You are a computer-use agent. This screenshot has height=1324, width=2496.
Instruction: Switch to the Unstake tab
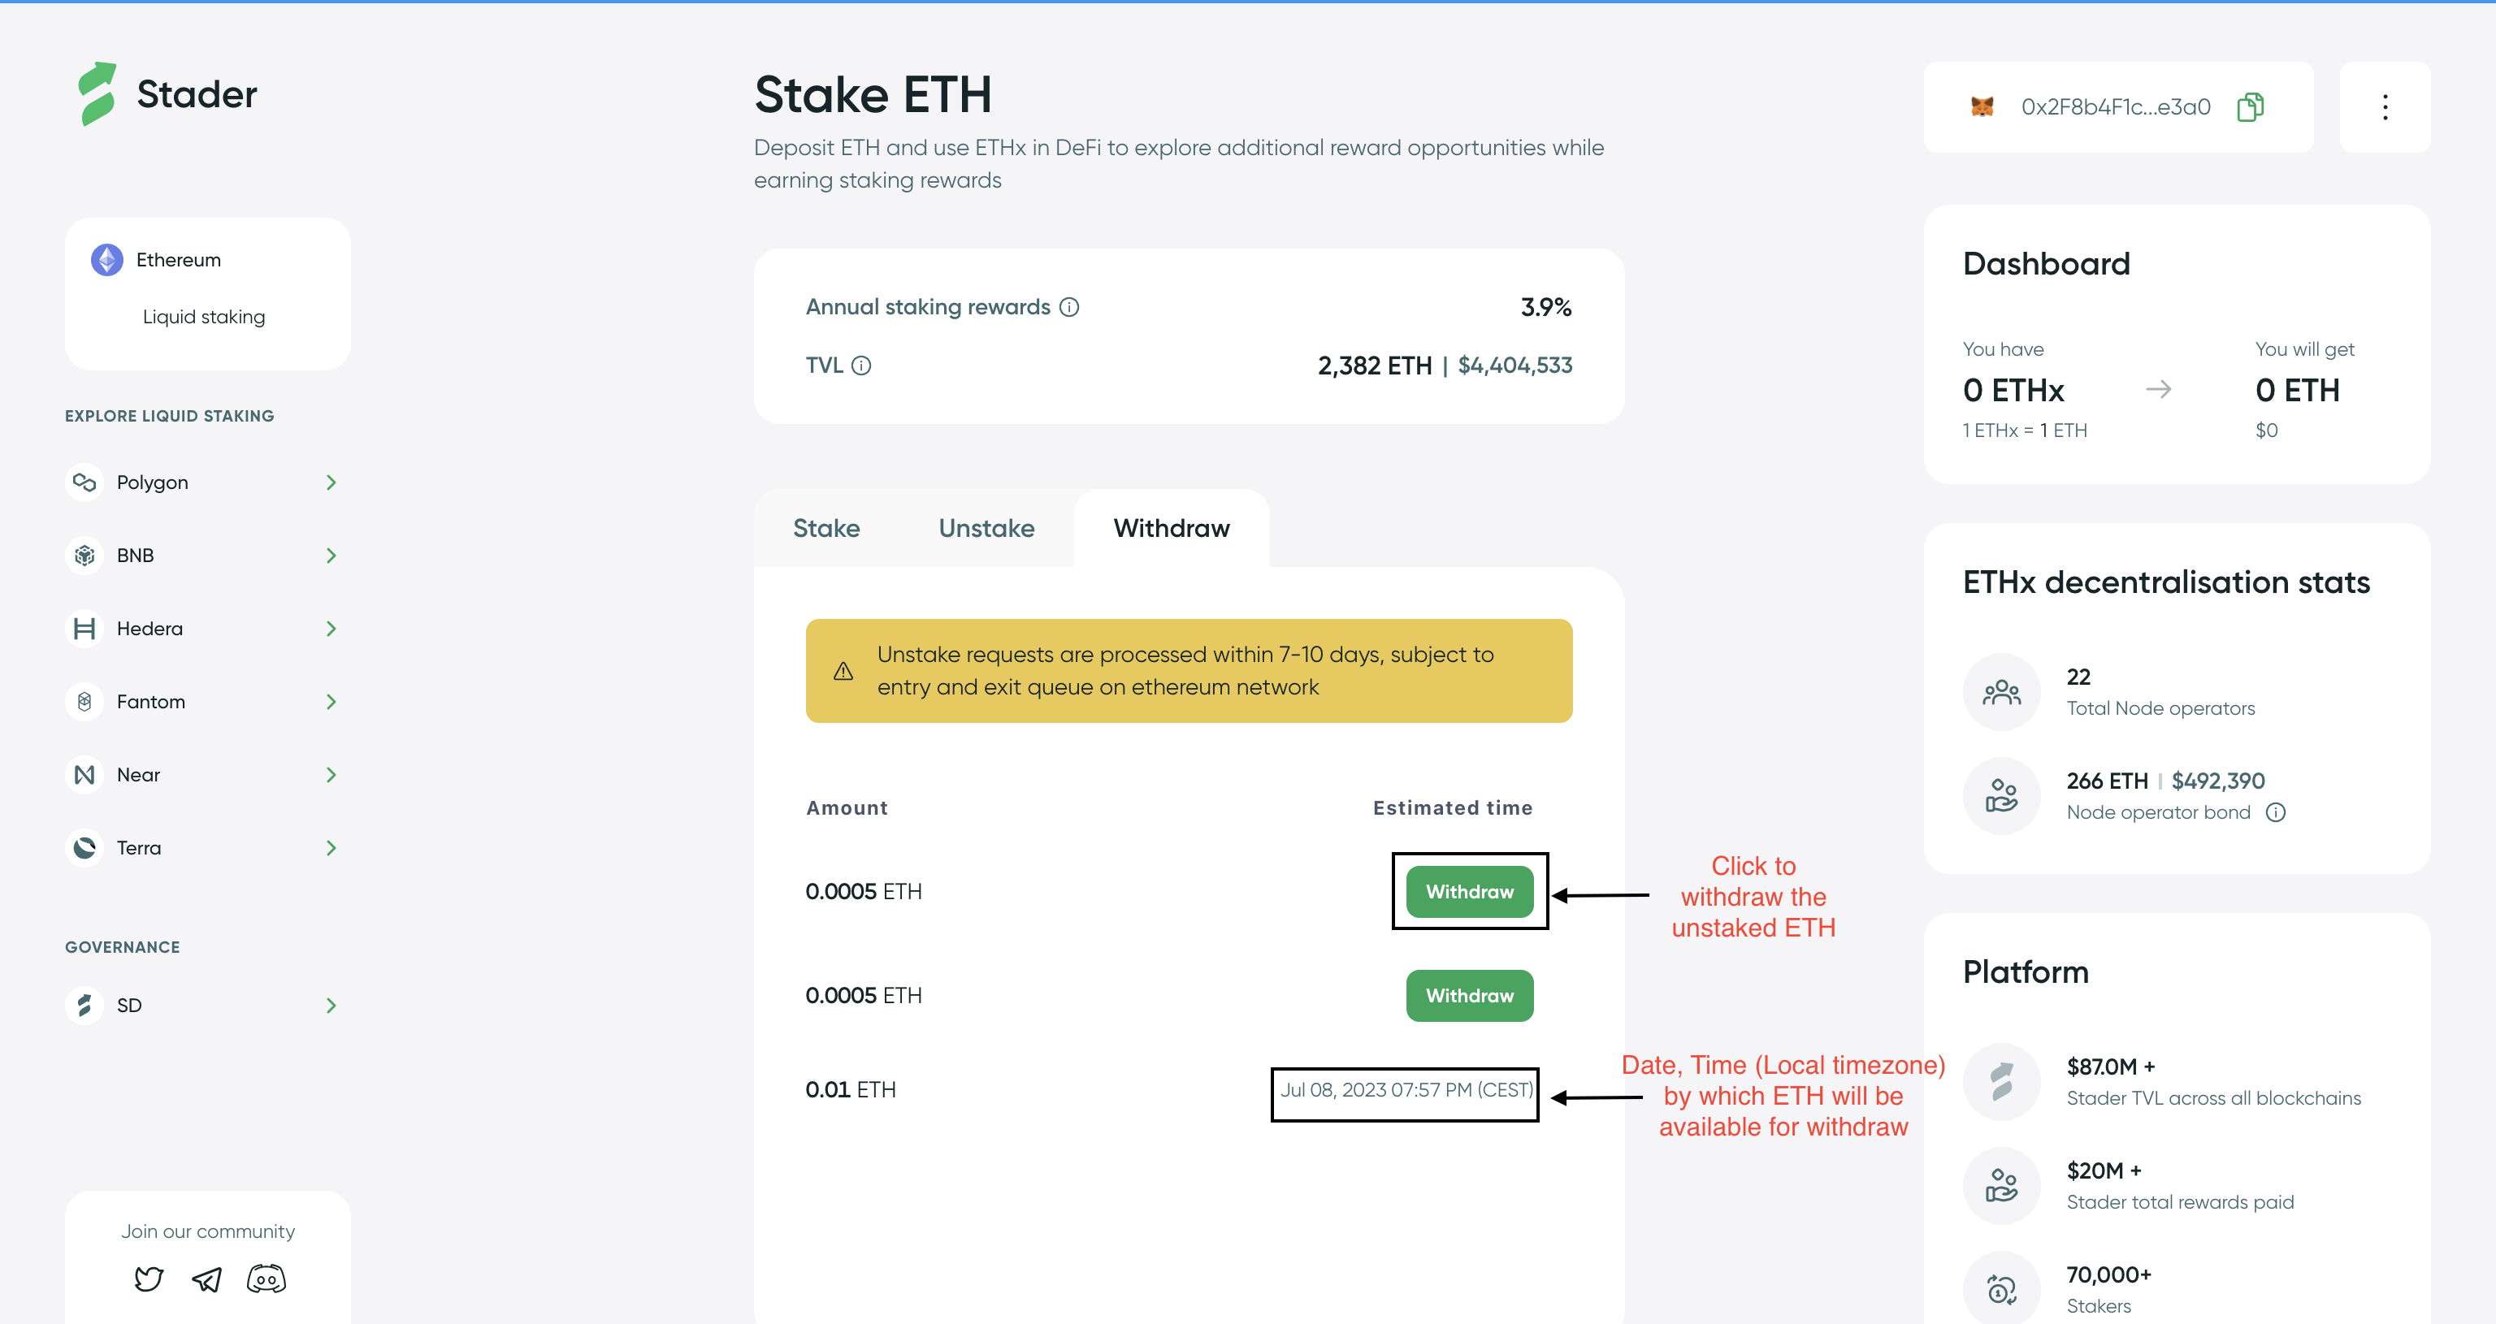coord(986,528)
